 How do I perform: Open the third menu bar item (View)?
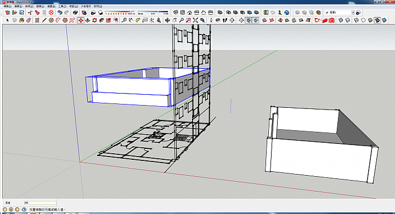[x=29, y=6]
